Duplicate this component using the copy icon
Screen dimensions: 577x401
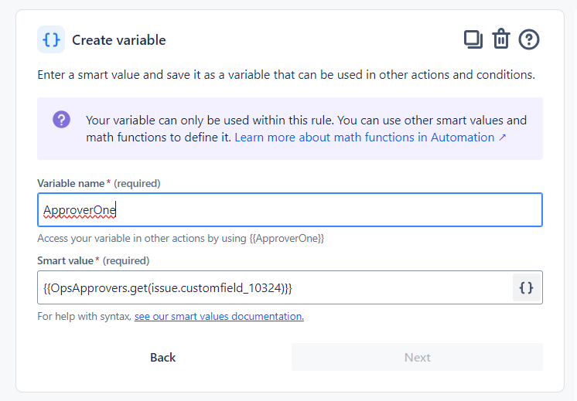(473, 39)
